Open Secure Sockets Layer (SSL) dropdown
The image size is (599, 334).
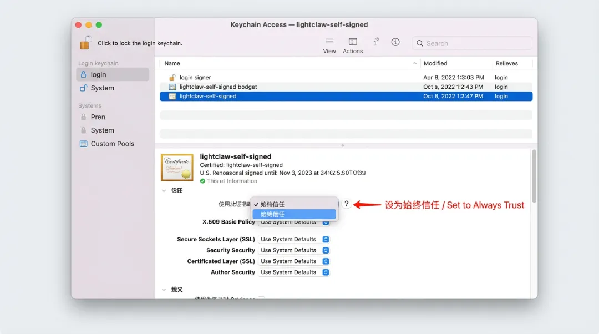tap(294, 239)
